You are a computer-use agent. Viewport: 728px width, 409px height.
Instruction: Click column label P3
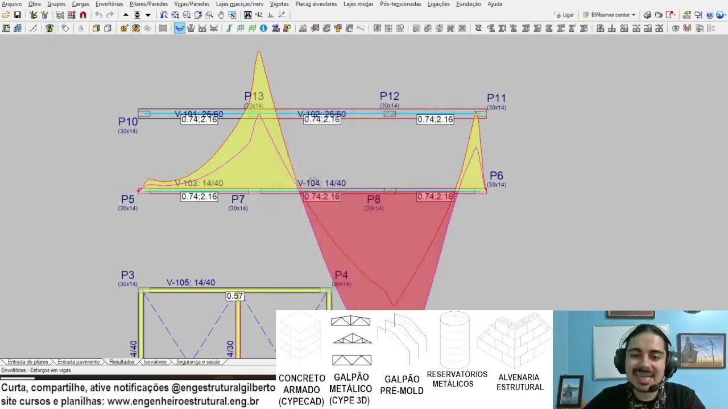point(127,276)
